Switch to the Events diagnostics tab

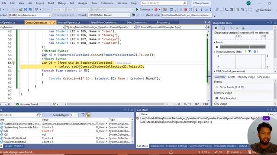coord(231,77)
